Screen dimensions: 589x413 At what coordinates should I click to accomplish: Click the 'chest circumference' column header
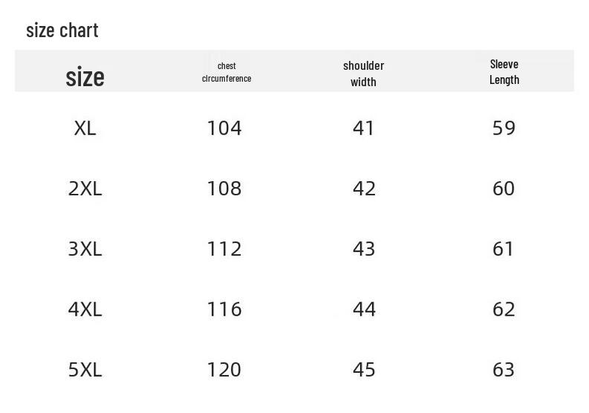coord(227,72)
